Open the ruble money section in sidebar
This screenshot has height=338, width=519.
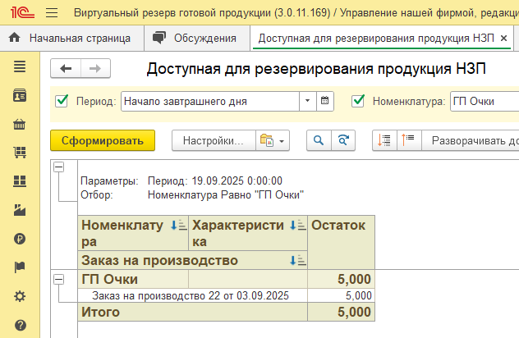[x=20, y=239]
